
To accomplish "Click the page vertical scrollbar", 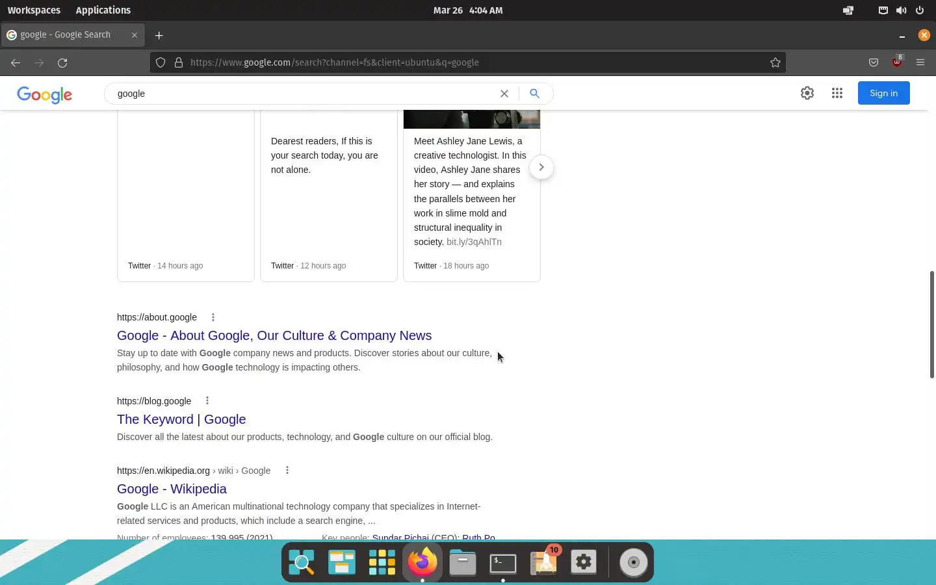I will click(931, 324).
